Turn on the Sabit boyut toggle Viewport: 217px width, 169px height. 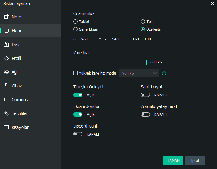pos(145,95)
